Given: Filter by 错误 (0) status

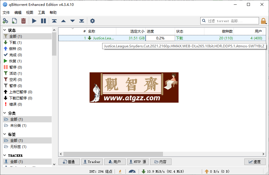Looking at the screenshot, I should tap(27, 104).
